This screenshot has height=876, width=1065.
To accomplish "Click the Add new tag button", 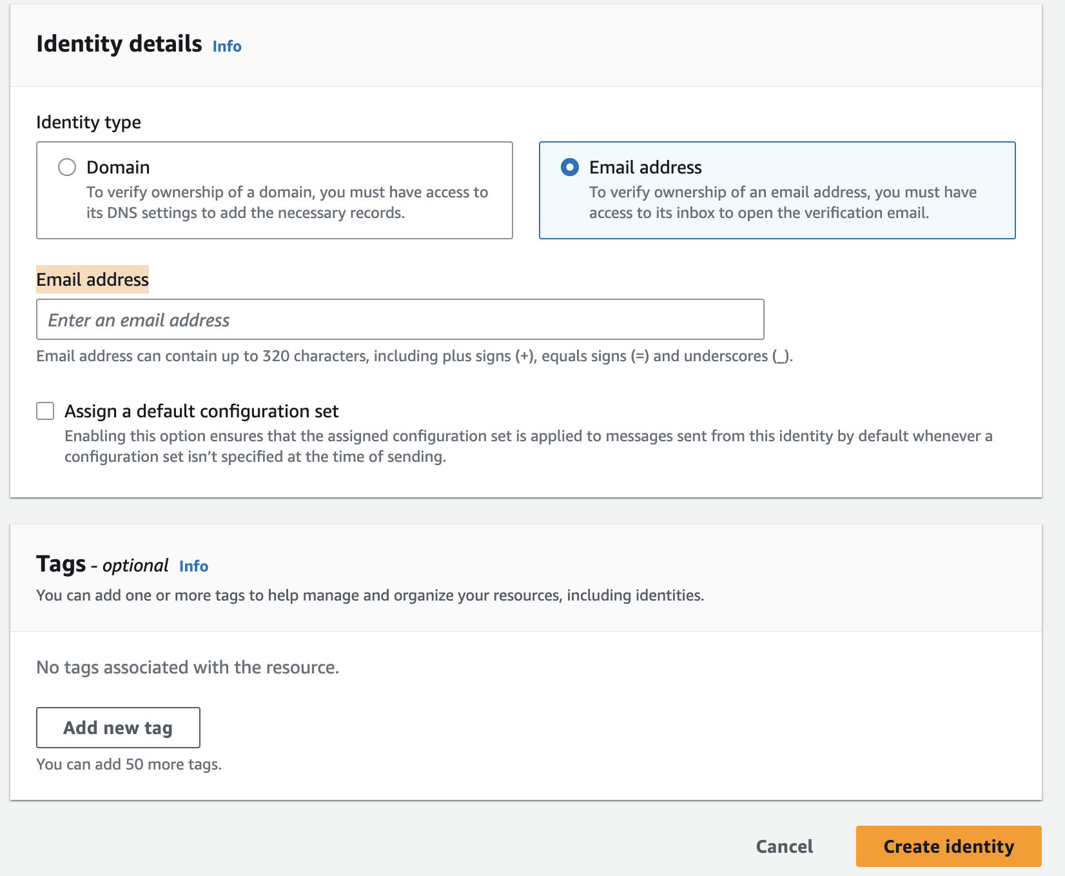I will pyautogui.click(x=118, y=727).
